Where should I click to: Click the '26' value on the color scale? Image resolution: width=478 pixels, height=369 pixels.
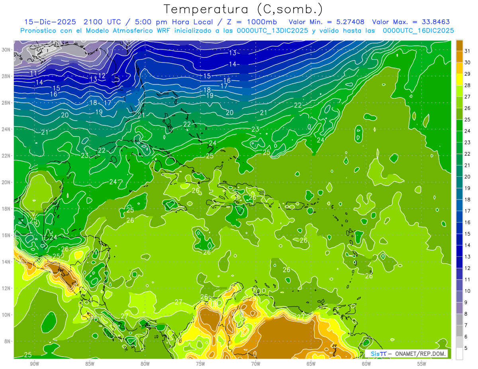pos(467,108)
